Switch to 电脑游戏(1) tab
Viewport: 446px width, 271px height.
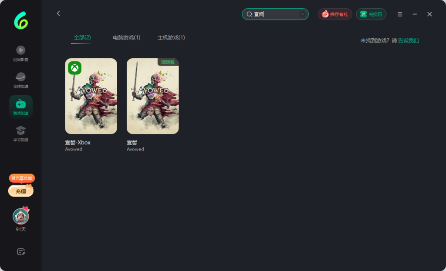point(127,37)
